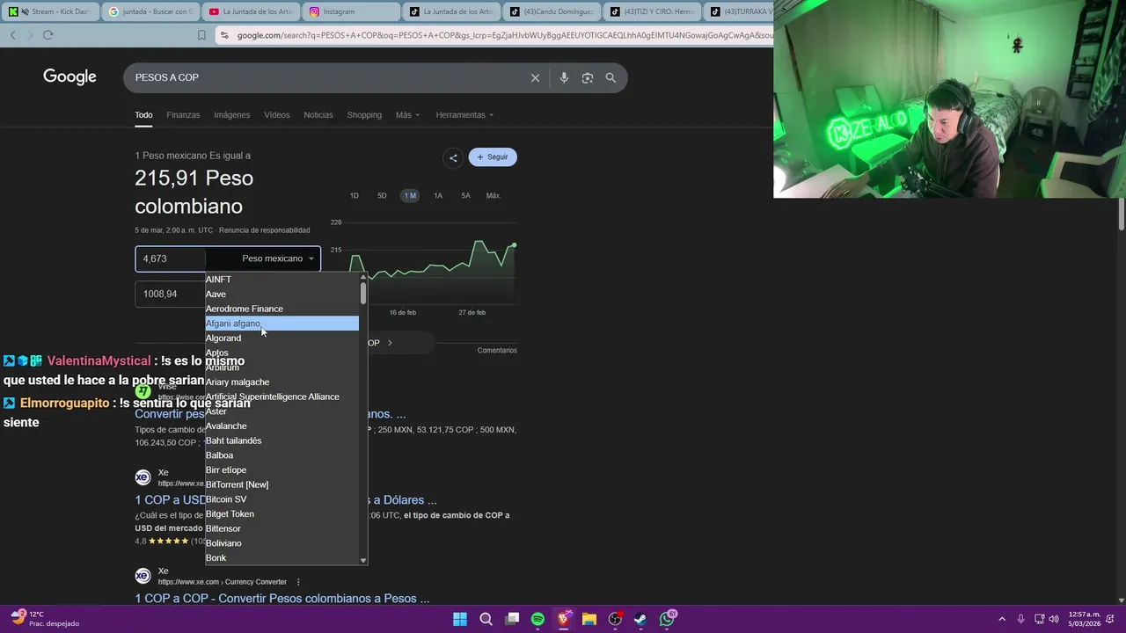Clear the Google search box with X
The image size is (1126, 633).
[x=535, y=77]
